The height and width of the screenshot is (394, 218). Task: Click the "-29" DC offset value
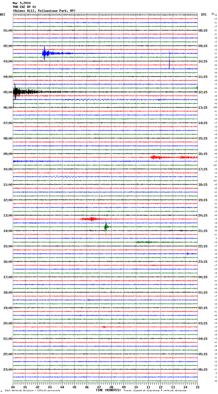pyautogui.click(x=215, y=108)
